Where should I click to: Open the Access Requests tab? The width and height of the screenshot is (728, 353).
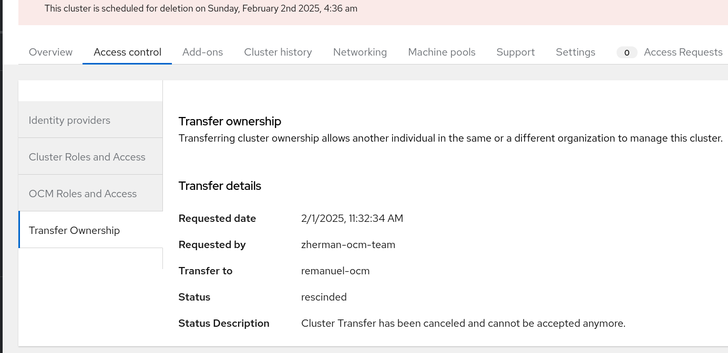point(683,52)
